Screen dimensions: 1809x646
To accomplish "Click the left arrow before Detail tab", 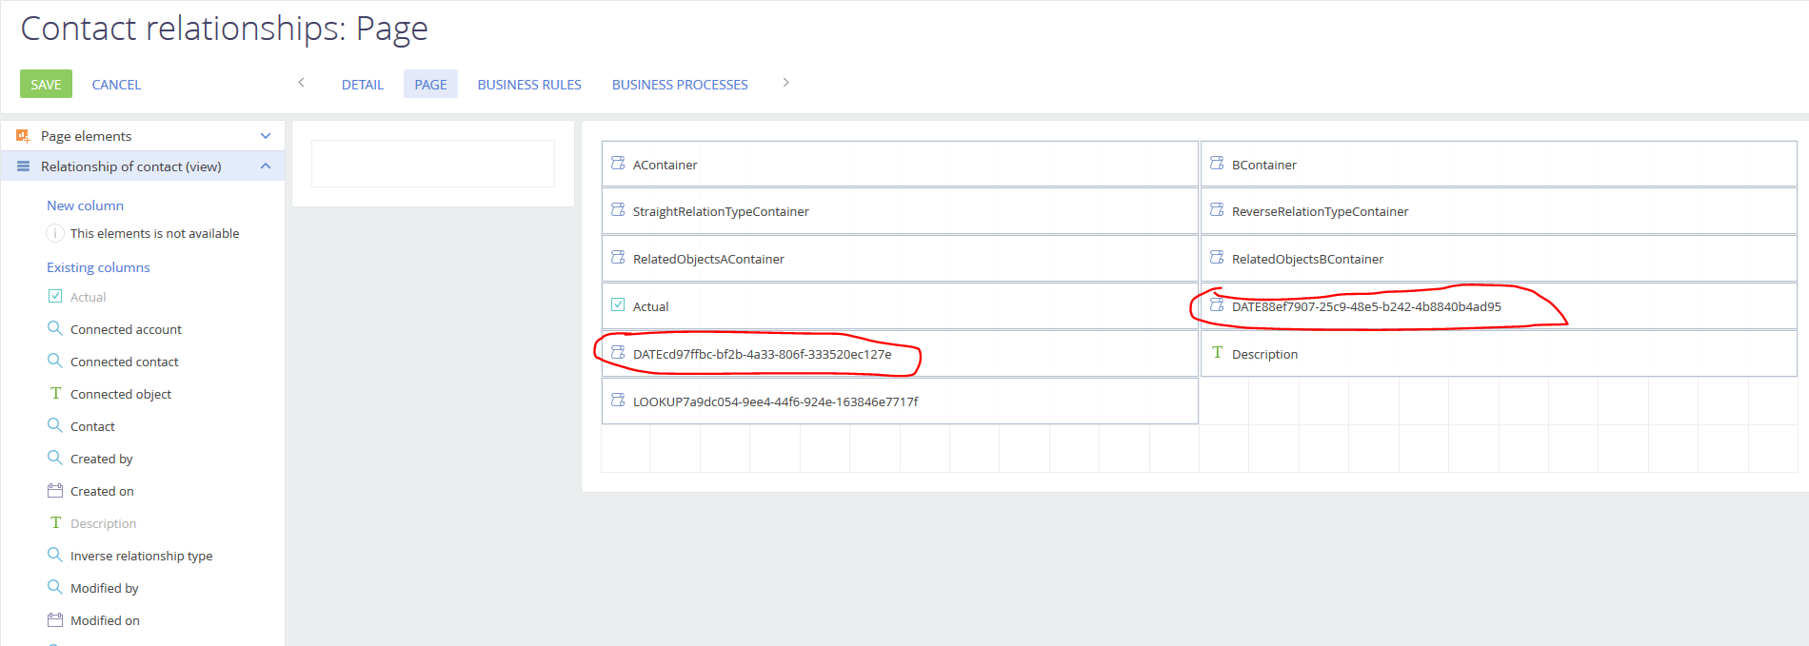I will click(x=301, y=83).
